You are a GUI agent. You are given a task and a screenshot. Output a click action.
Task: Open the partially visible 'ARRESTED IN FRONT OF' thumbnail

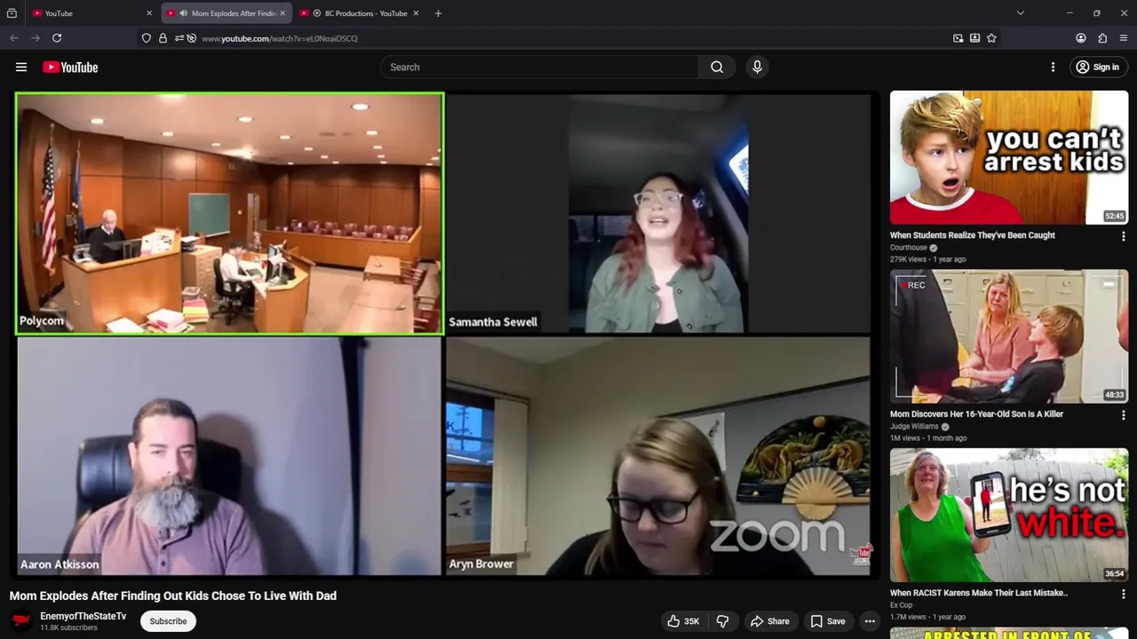coord(1009,633)
